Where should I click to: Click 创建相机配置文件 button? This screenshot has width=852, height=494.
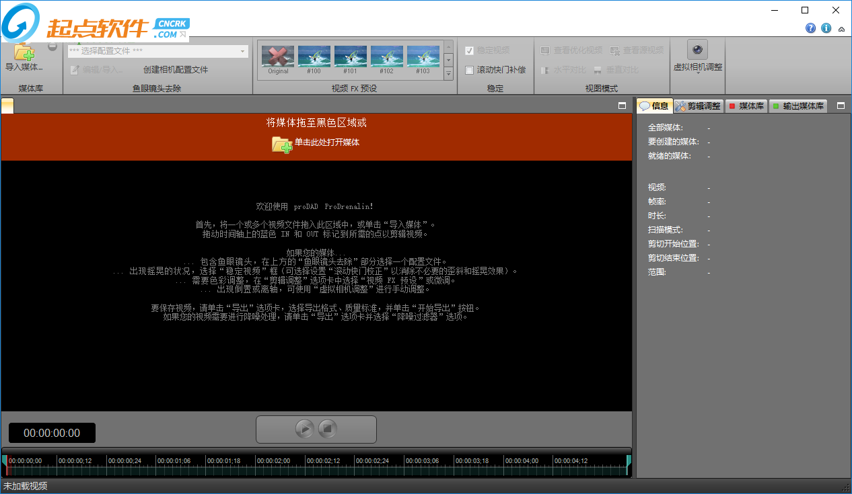coord(176,70)
